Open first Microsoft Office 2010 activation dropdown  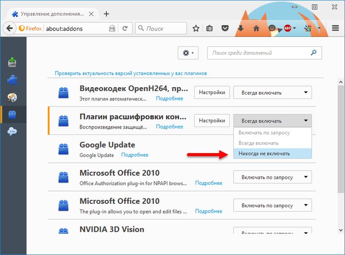pos(273,177)
